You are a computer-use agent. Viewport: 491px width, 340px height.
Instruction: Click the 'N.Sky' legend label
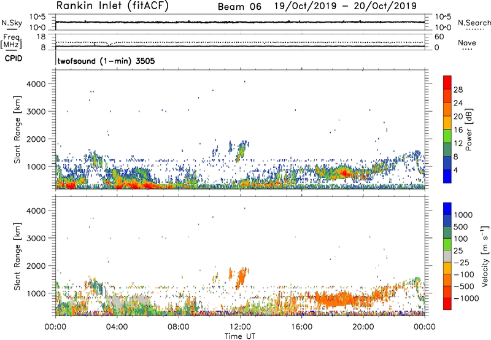[12, 23]
